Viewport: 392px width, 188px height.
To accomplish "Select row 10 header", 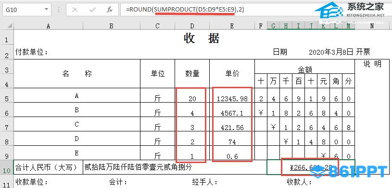I will (6, 171).
